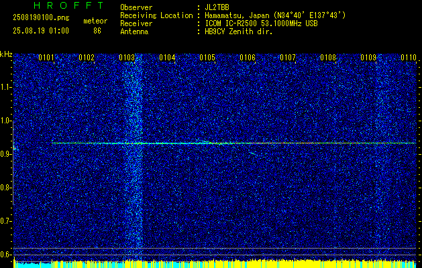
Task: Click the meteor count 86
Action: [97, 31]
